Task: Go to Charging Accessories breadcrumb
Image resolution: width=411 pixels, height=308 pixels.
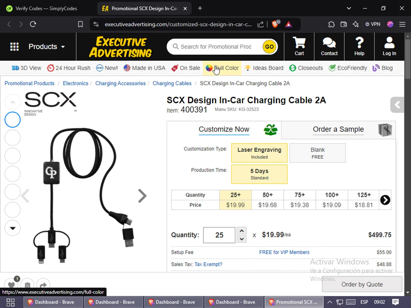Action: pyautogui.click(x=121, y=83)
